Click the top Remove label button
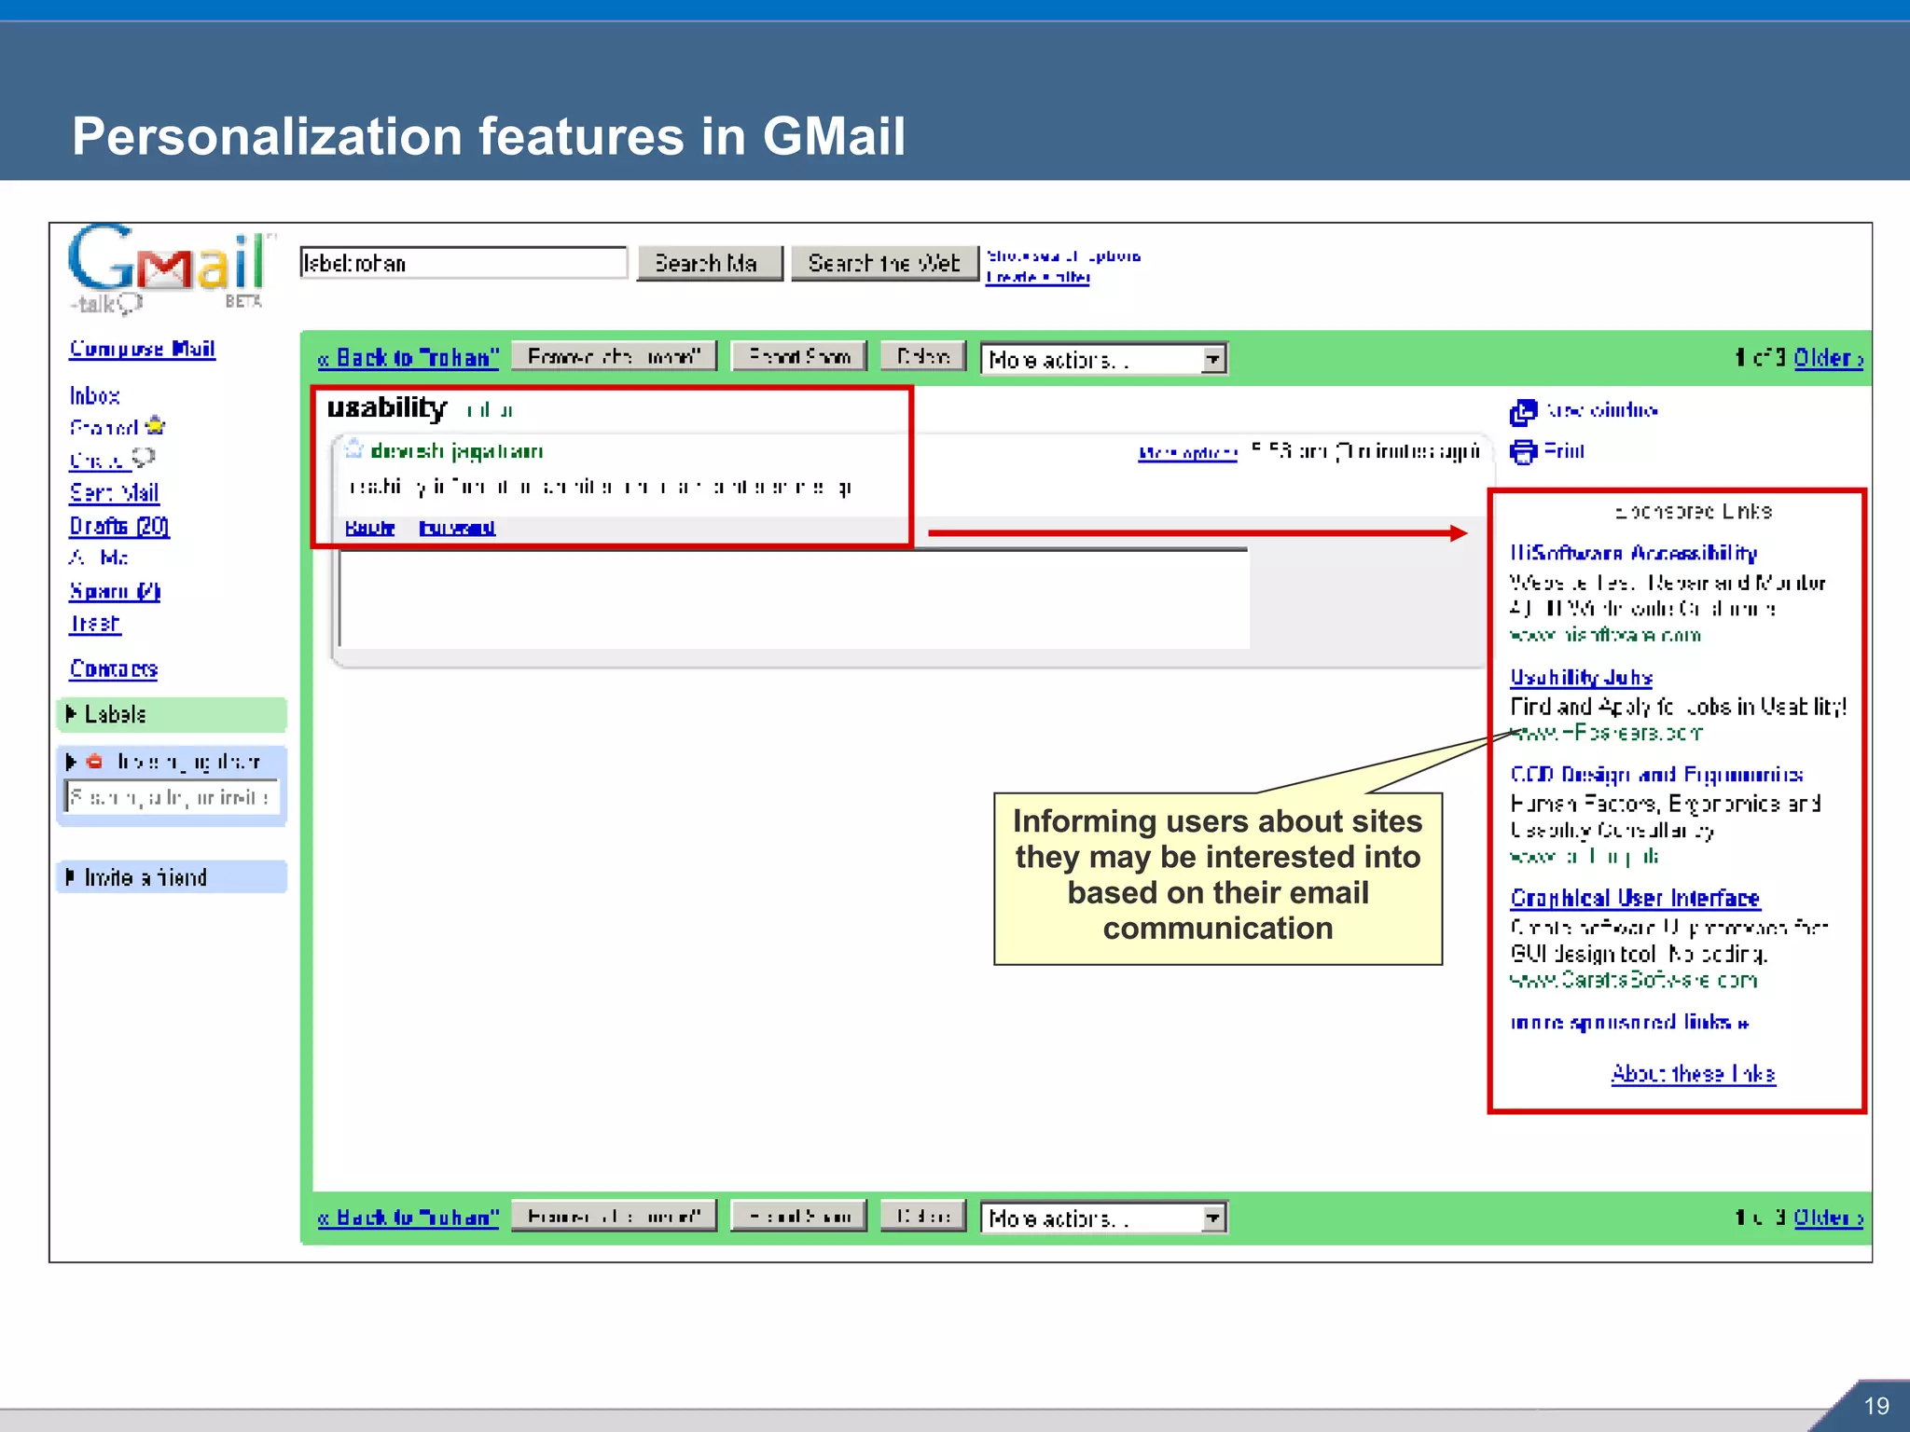The height and width of the screenshot is (1432, 1910). pos(615,356)
